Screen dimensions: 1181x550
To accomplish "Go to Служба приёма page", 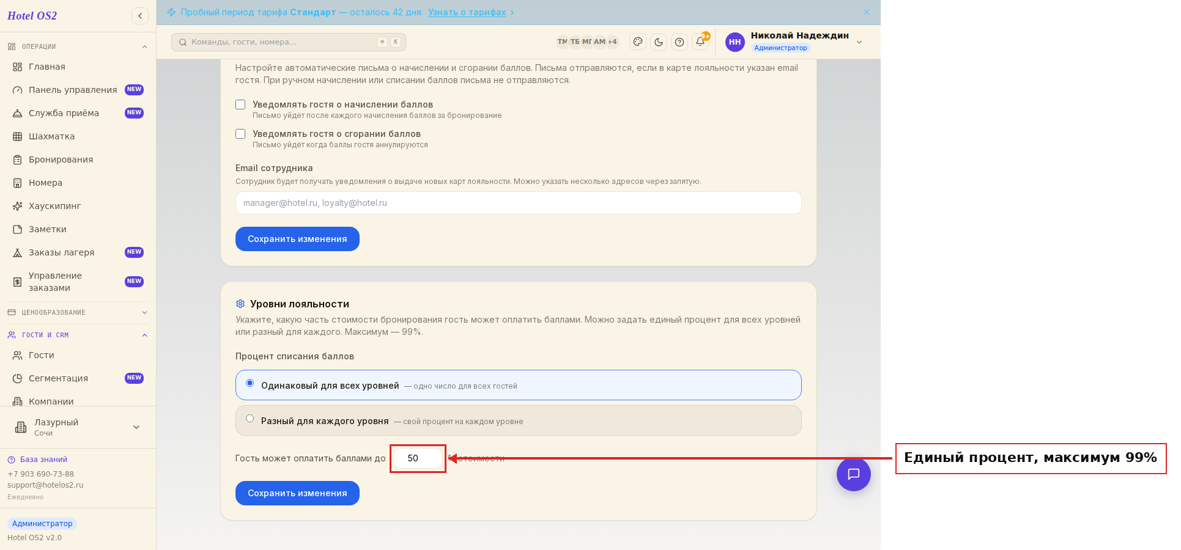I will pos(78,113).
